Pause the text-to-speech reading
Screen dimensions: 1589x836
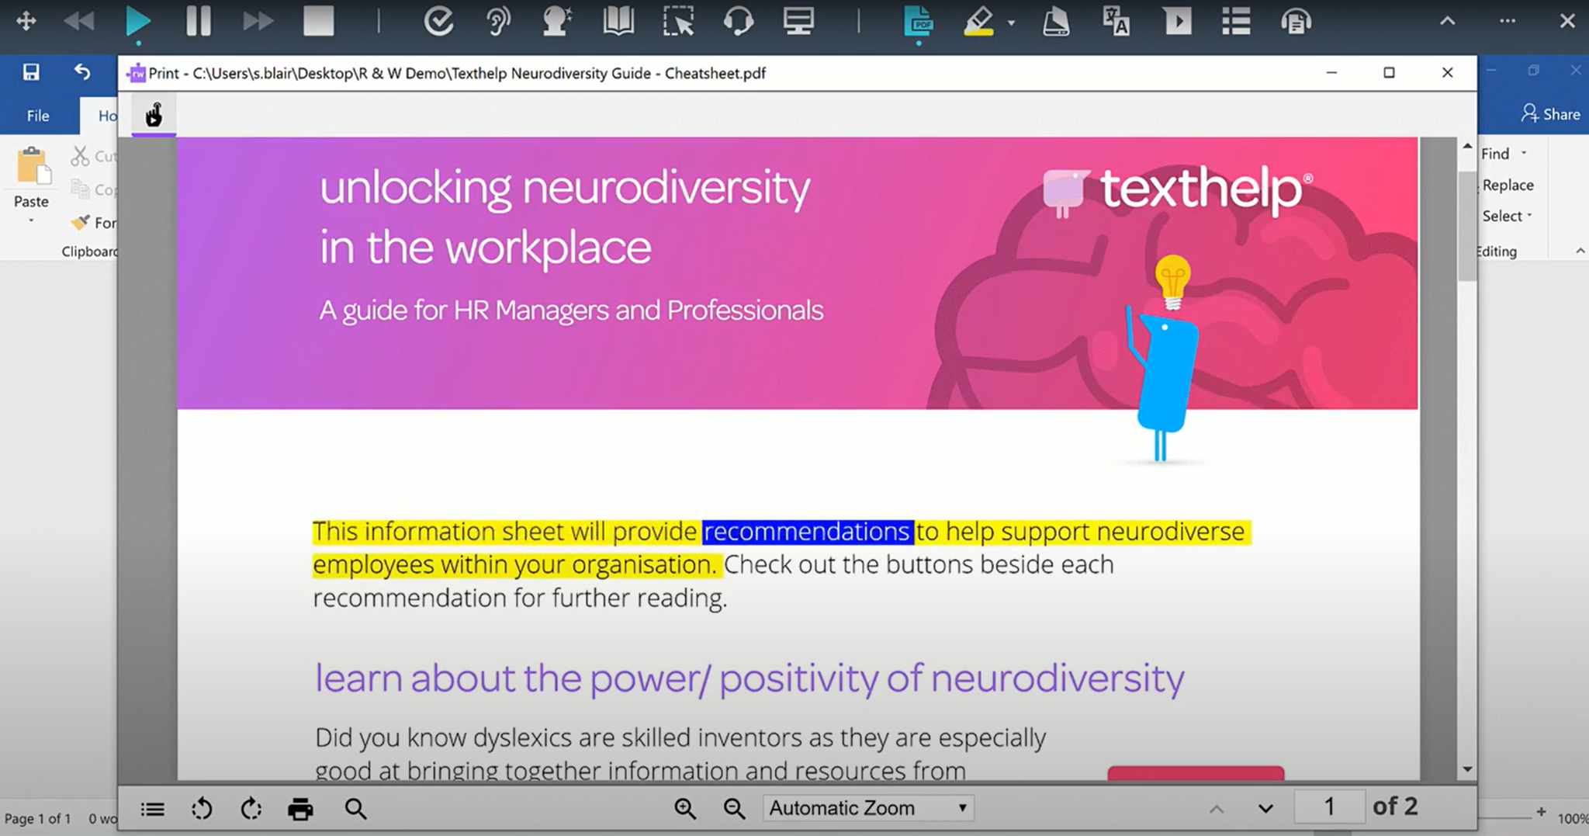click(x=199, y=21)
